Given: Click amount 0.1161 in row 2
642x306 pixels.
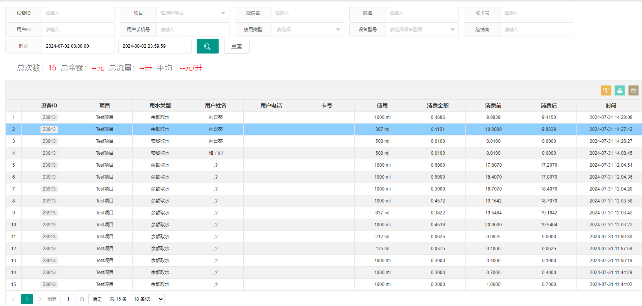Looking at the screenshot, I should [x=438, y=129].
